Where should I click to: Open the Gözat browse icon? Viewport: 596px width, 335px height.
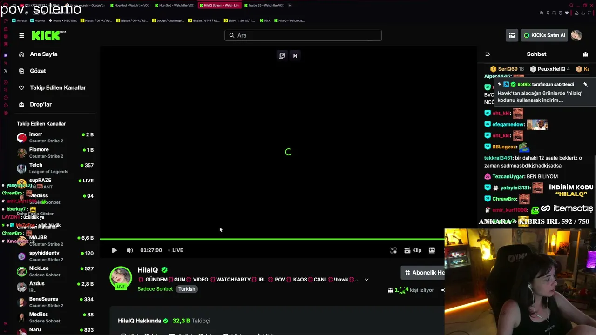21,71
